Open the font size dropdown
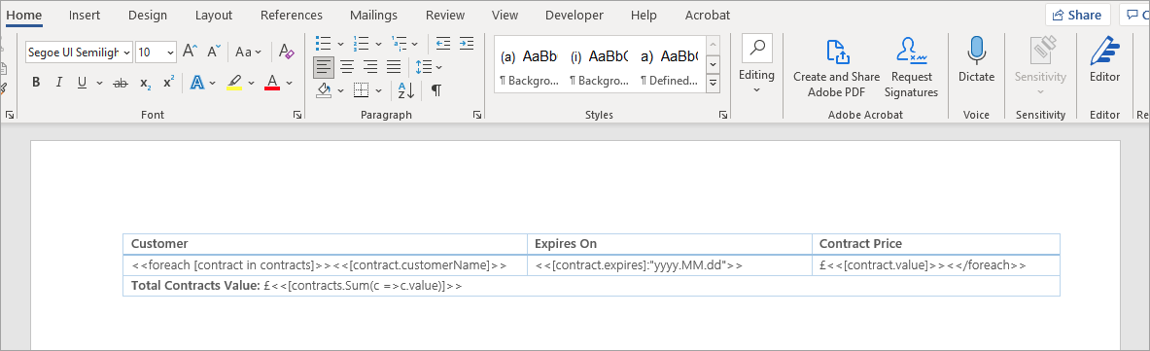Screen dimensions: 1150x351 tap(171, 53)
